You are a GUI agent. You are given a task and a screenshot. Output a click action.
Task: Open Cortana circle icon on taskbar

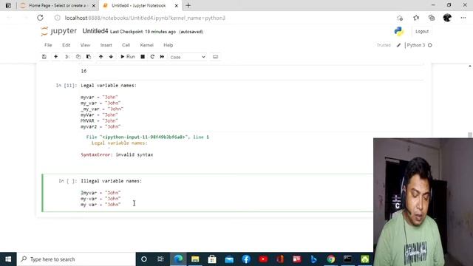144,259
